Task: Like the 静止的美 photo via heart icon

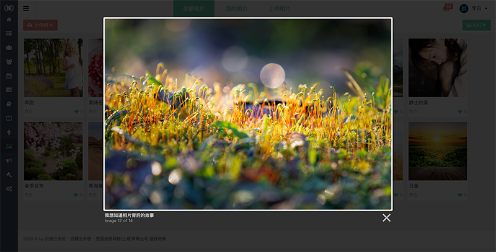Action: click(461, 111)
